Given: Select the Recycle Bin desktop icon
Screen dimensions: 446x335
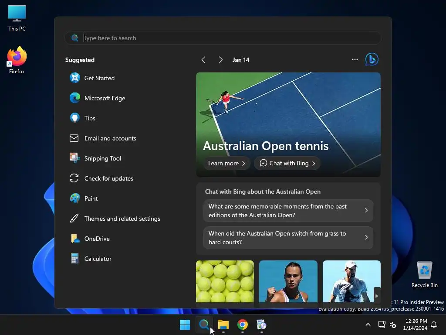Looking at the screenshot, I should (424, 274).
